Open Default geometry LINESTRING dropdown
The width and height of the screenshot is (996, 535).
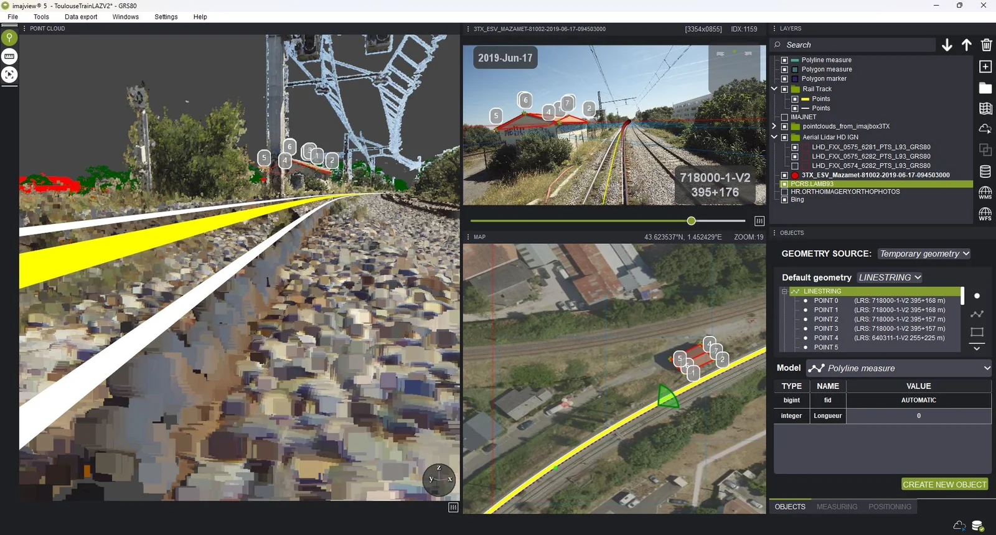(x=890, y=277)
